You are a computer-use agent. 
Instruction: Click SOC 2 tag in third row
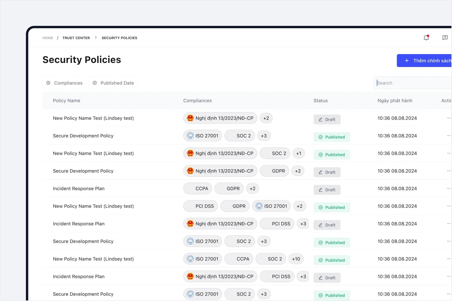pos(275,153)
